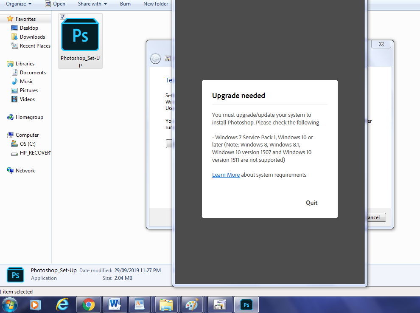Click the Open toolbar button
The image size is (420, 313).
[55, 4]
